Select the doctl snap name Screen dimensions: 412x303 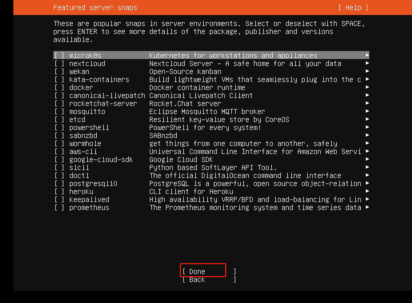point(79,176)
